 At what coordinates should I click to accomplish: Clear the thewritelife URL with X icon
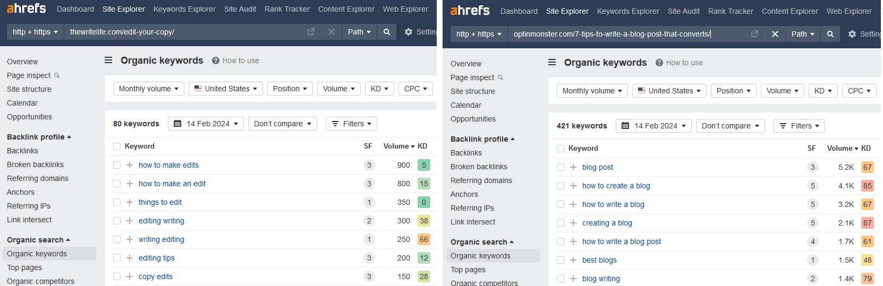coord(332,32)
